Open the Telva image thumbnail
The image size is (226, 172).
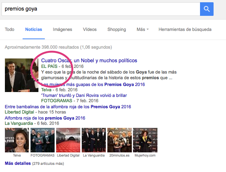tap(17, 140)
